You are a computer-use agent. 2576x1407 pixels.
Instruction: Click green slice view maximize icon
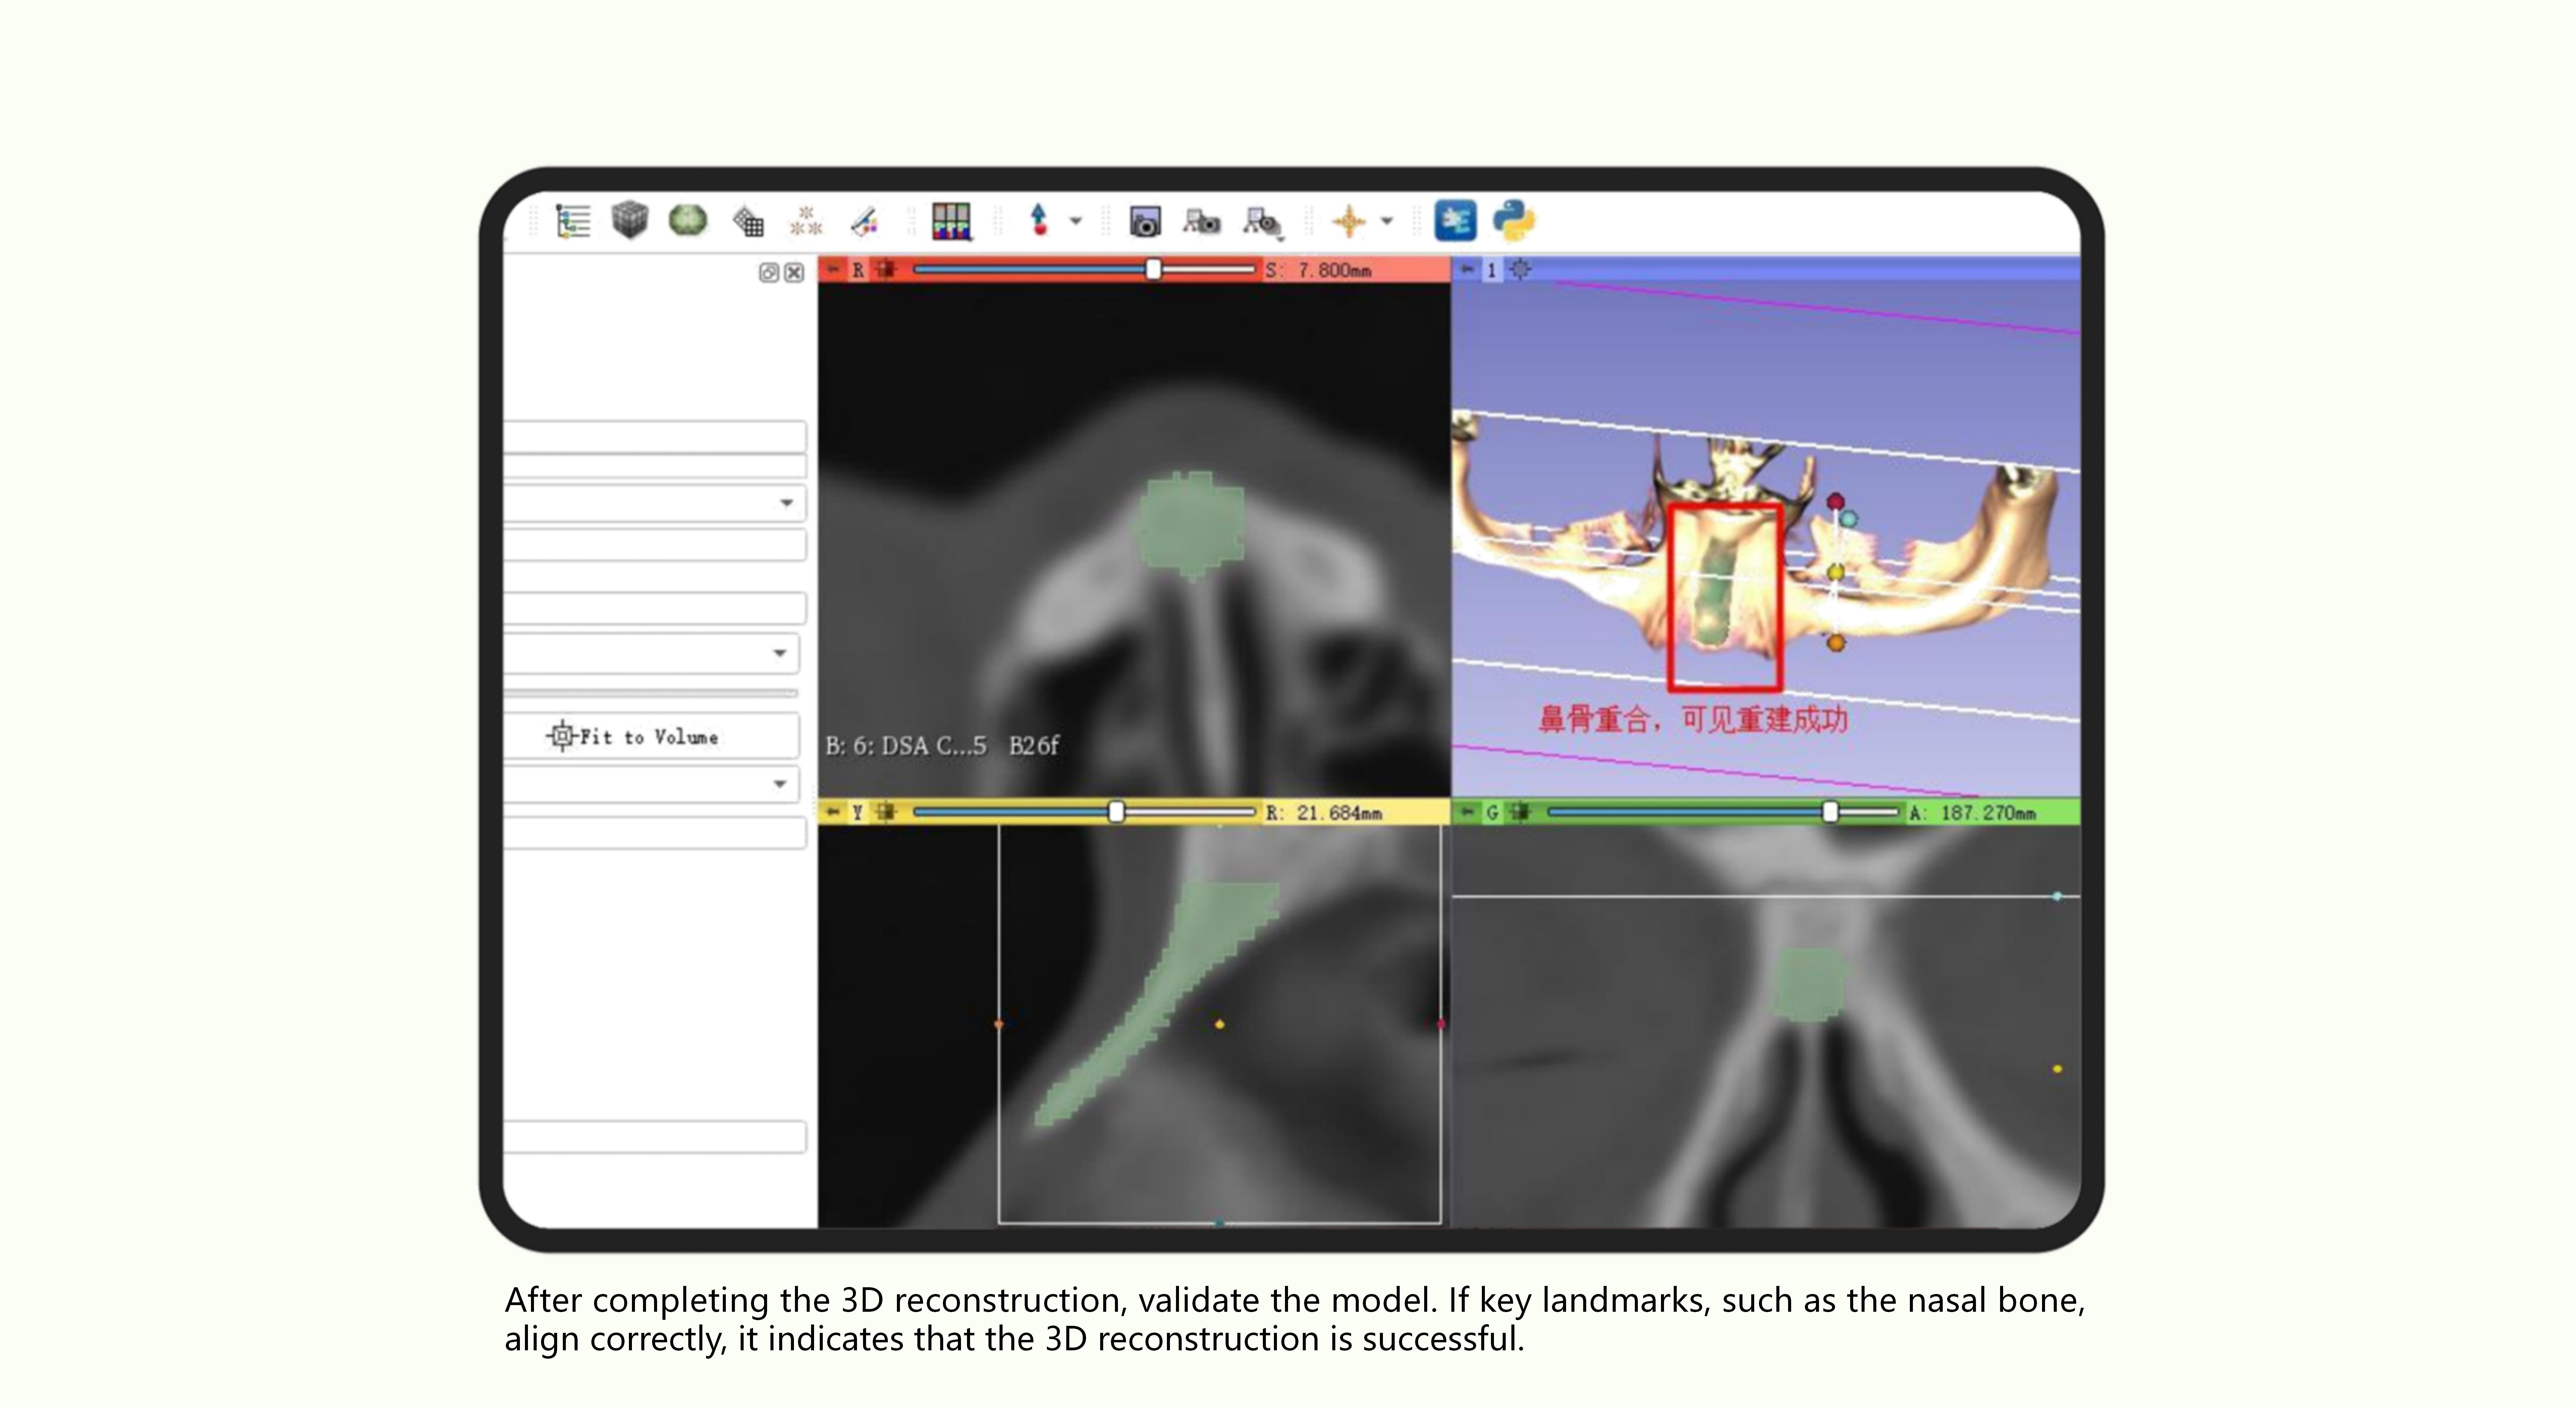(x=1520, y=812)
